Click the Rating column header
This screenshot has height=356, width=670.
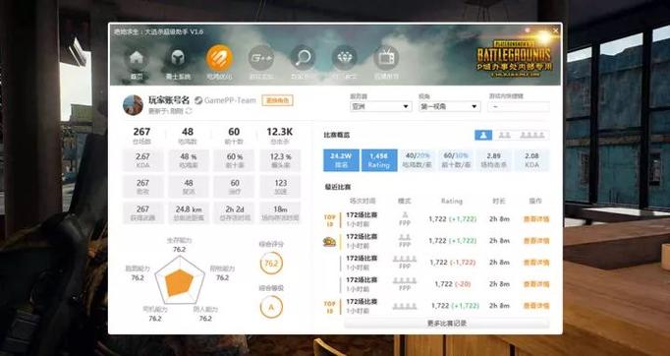[x=452, y=201]
